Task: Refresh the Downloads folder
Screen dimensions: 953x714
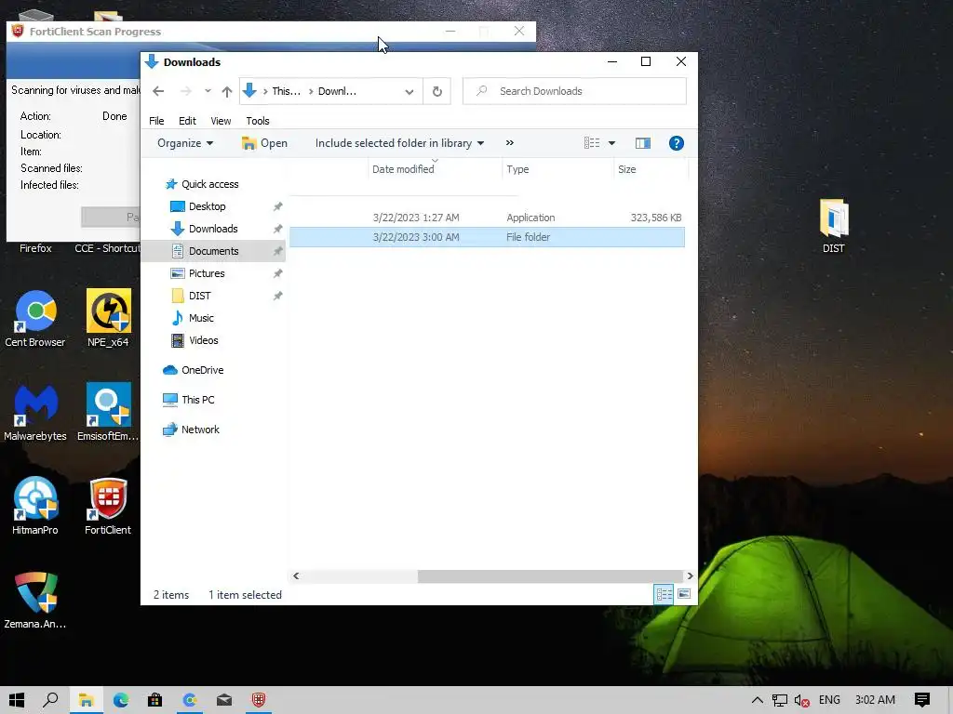Action: coord(437,92)
